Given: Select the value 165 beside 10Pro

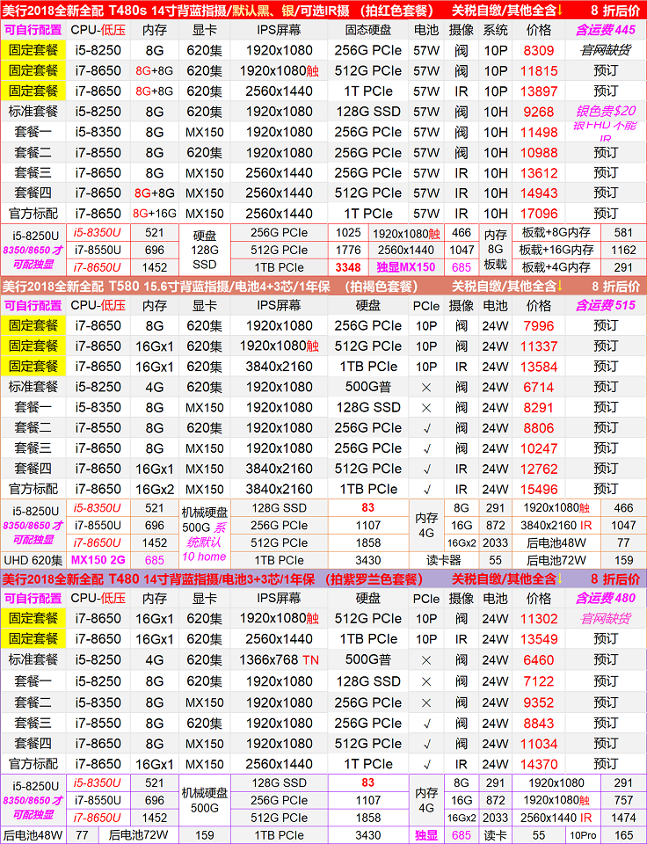Looking at the screenshot, I should 623,835.
